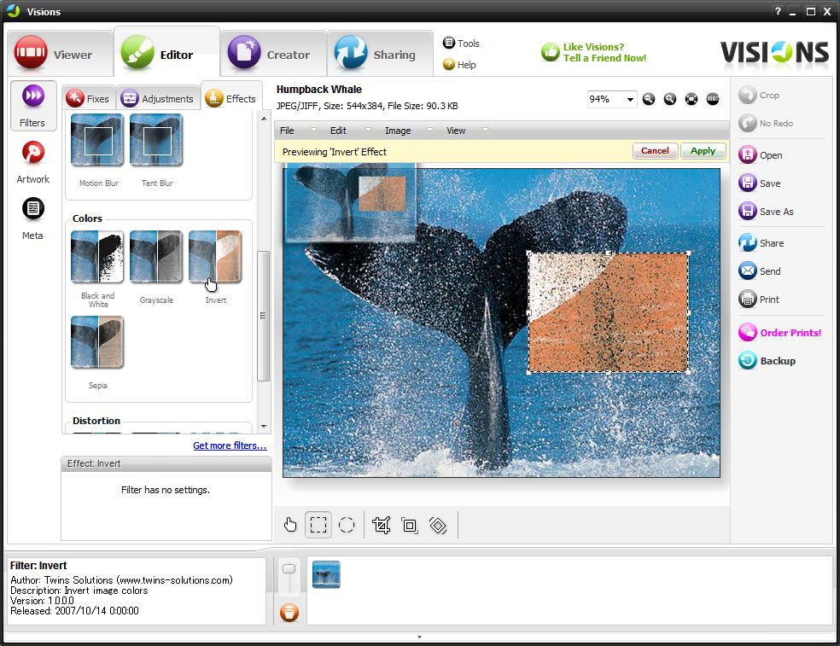Screen dimensions: 840x646
Task: Switch to the Fixes tab
Action: point(88,98)
